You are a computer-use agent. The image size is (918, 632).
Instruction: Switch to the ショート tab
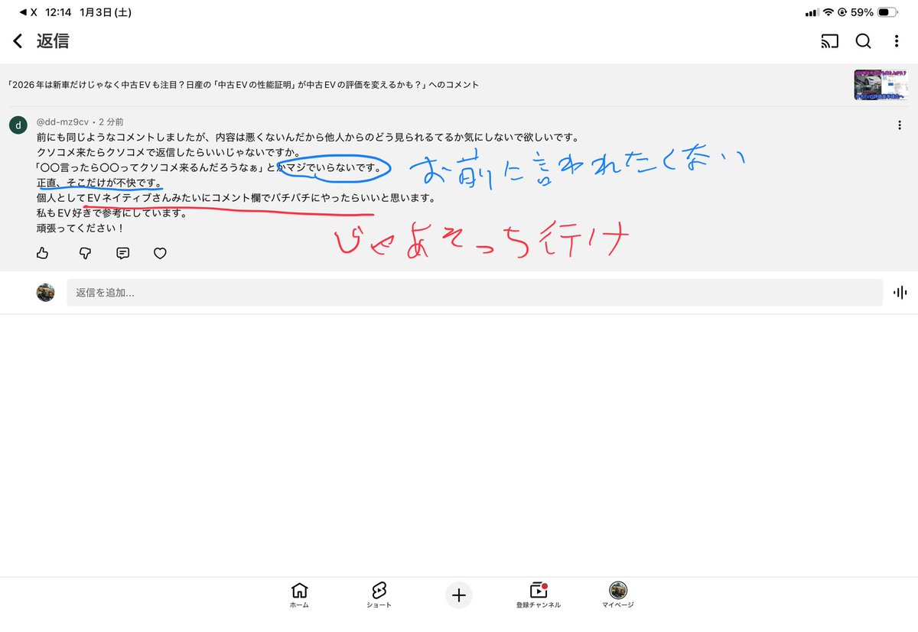click(379, 595)
